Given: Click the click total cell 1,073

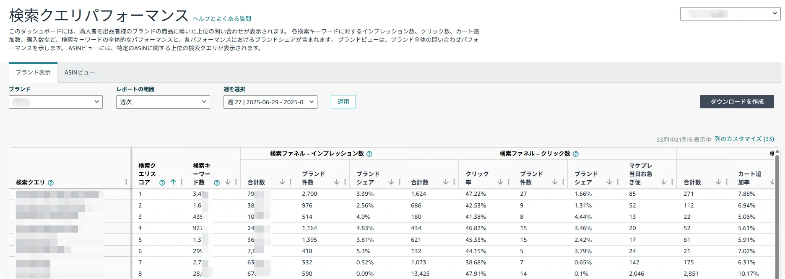Looking at the screenshot, I should pyautogui.click(x=418, y=262).
